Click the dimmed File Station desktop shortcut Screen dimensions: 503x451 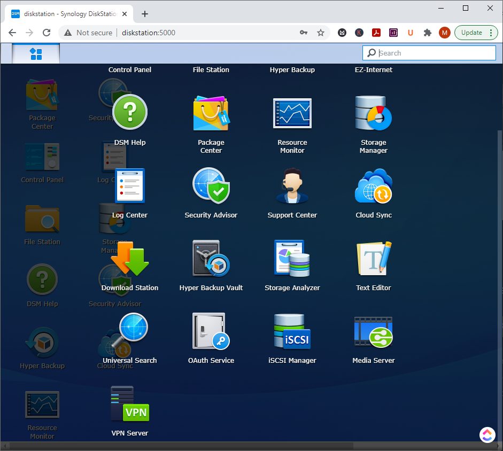42,225
